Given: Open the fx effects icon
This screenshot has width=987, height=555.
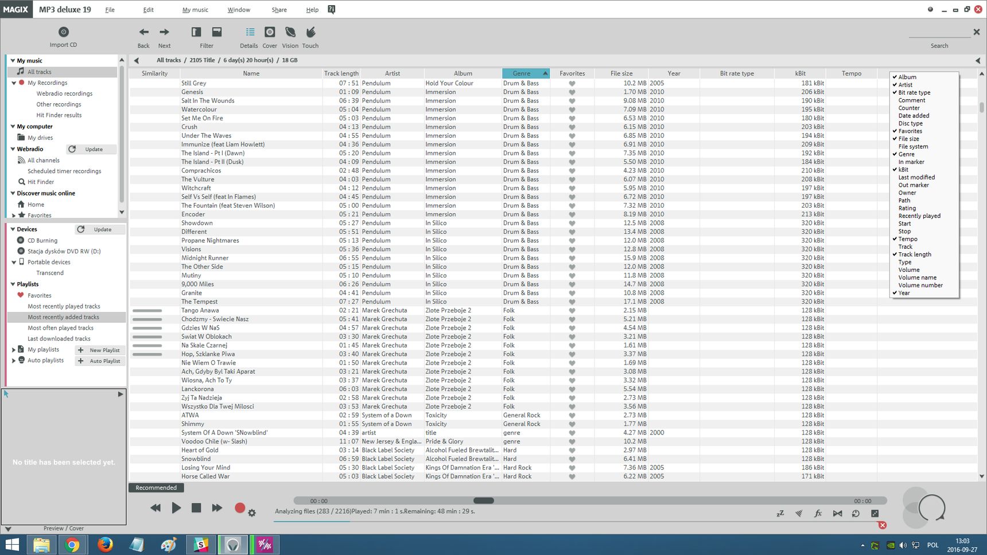Looking at the screenshot, I should tap(818, 514).
